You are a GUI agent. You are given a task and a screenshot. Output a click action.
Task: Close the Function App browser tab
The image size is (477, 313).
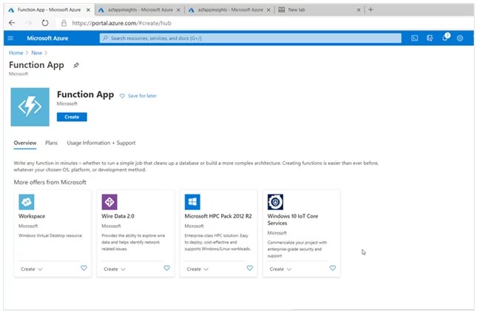tap(88, 10)
